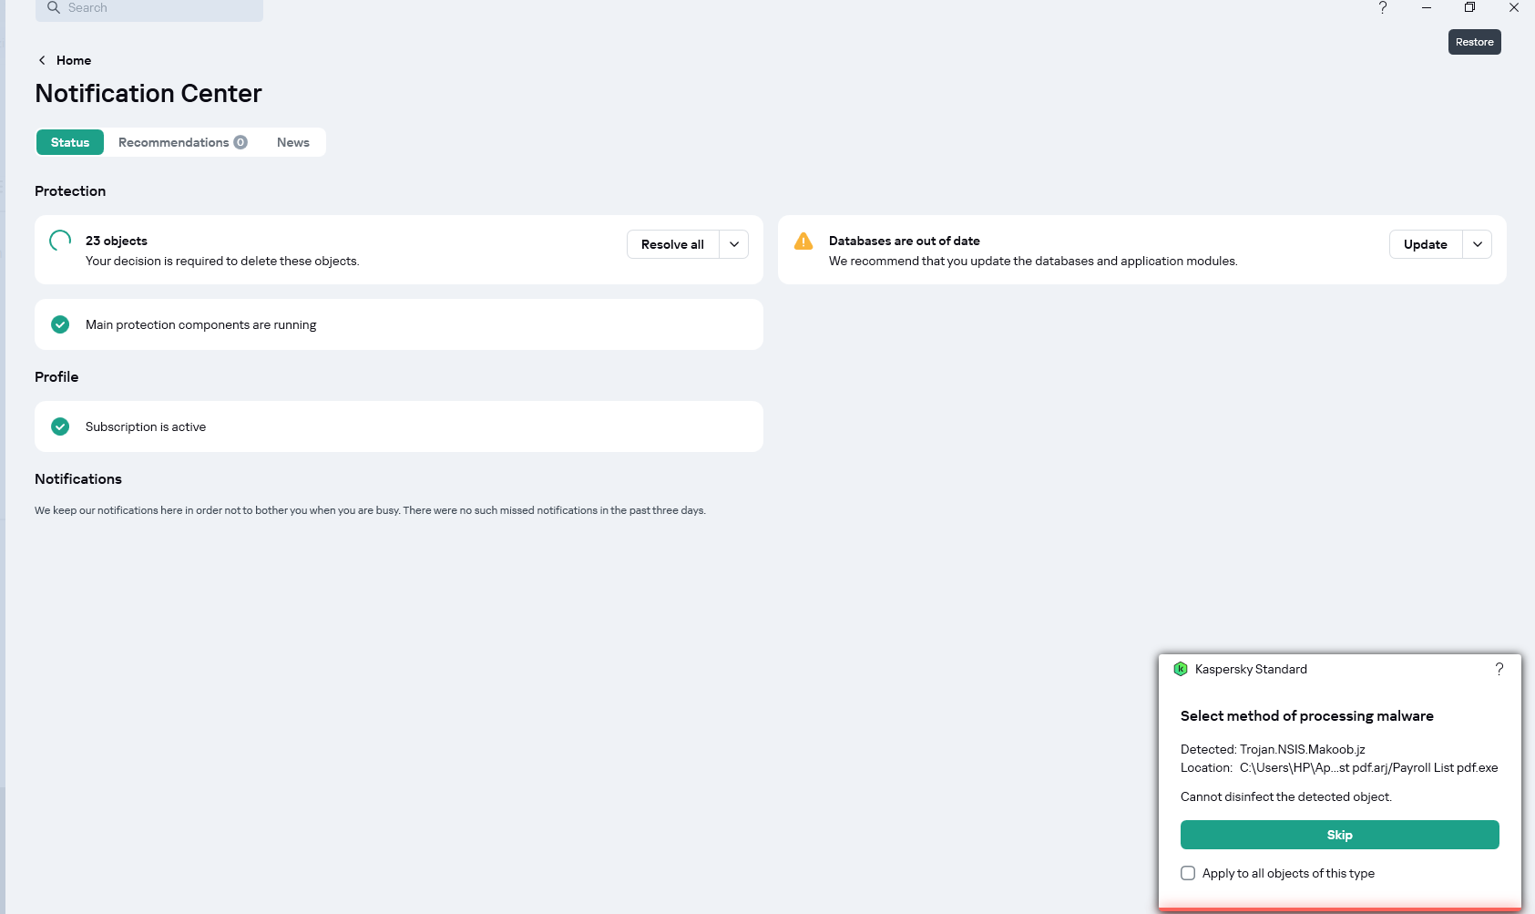Enable Apply to all objects of this type
Image resolution: width=1535 pixels, height=914 pixels.
click(1188, 873)
